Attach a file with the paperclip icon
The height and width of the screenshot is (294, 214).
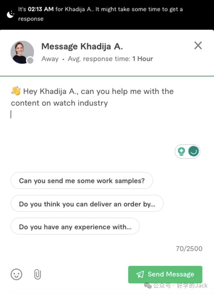(x=37, y=274)
